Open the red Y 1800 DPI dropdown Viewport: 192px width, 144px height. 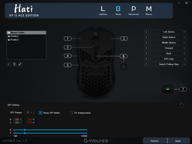click(31, 123)
